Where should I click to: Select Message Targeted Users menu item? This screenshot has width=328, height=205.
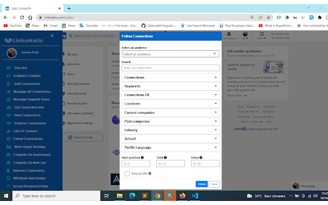[31, 99]
